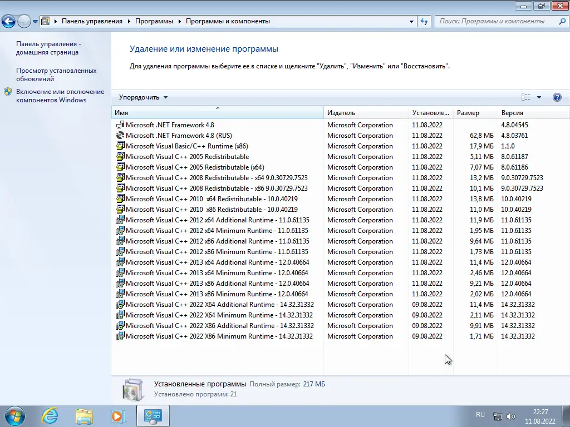Open Help with the question mark icon
570x427 pixels.
point(557,97)
